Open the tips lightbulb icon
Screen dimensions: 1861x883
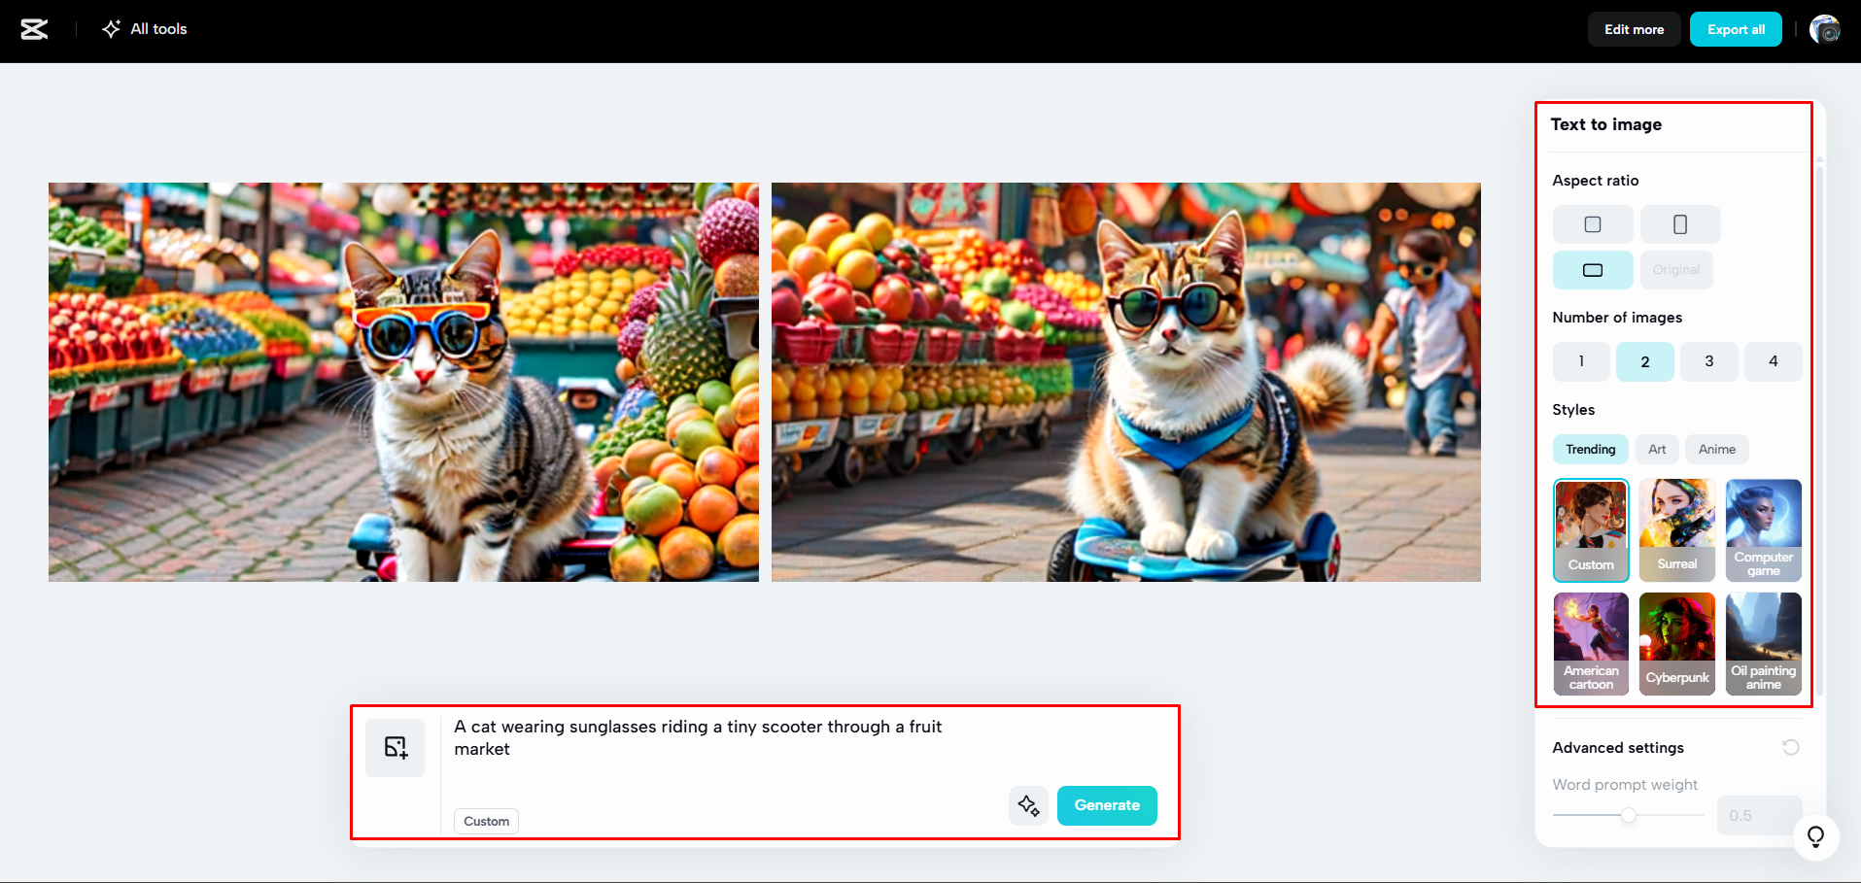coord(1816,836)
